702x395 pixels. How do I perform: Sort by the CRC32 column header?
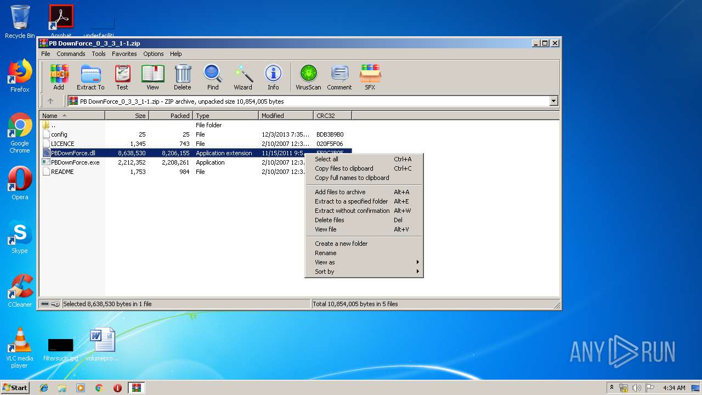(332, 116)
